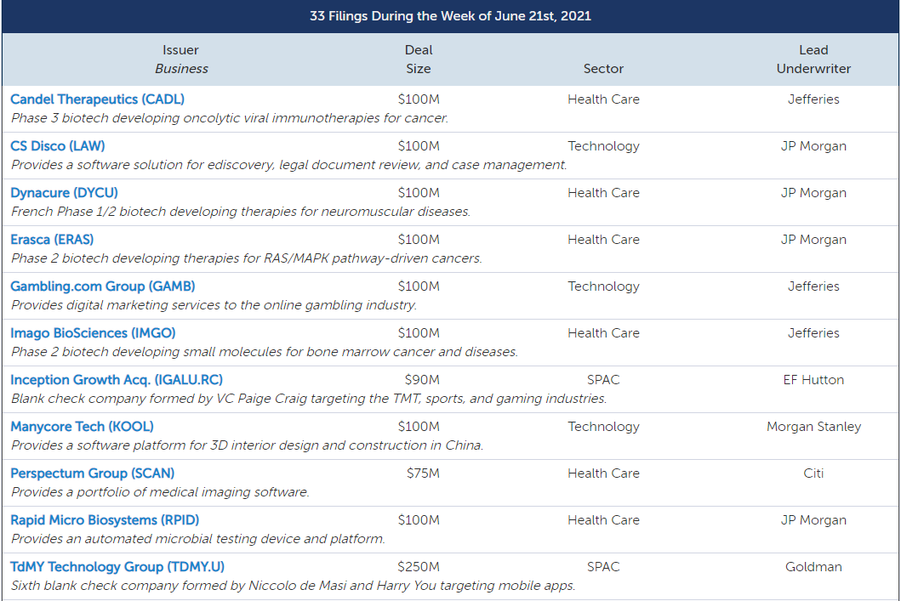The image size is (901, 601).
Task: Click the description 'French Phase 1/2 biotech developing therapies'
Action: [x=241, y=212]
